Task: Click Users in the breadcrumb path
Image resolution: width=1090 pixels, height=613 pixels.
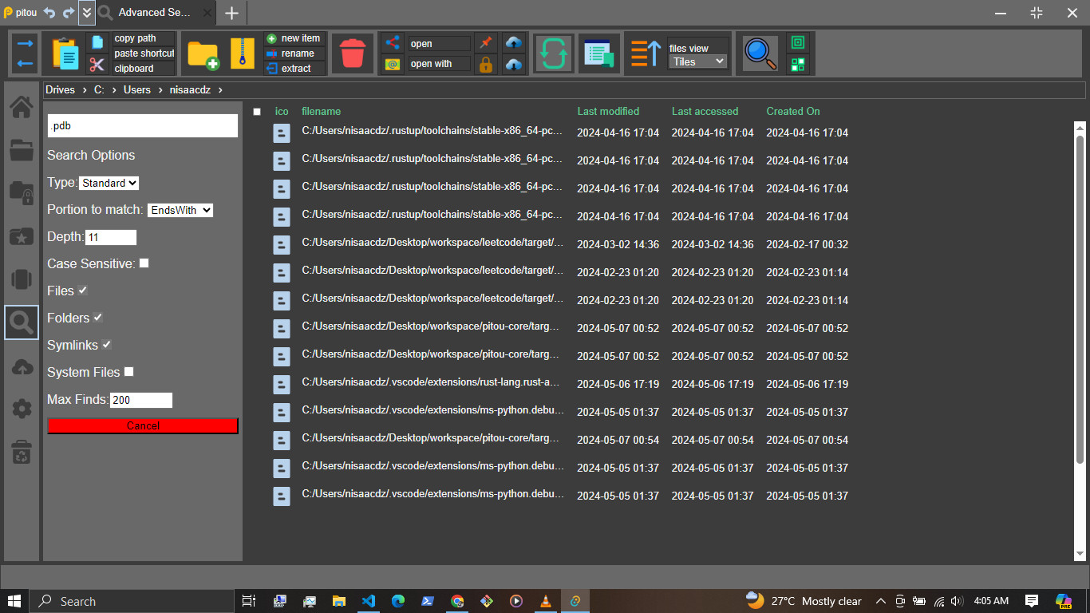Action: (x=137, y=90)
